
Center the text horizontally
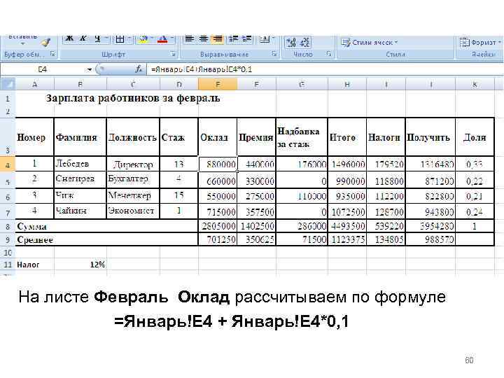(x=204, y=39)
